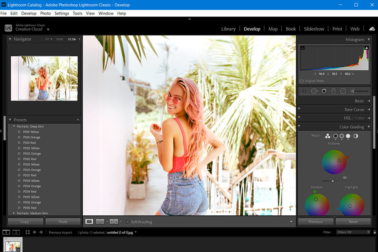The image size is (378, 252).
Task: Adjust the midtones luminance slider
Action: tap(334, 181)
